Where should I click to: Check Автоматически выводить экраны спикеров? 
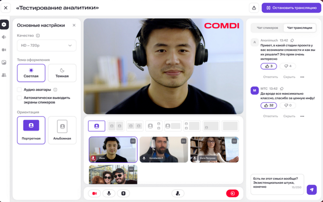coord(19,98)
